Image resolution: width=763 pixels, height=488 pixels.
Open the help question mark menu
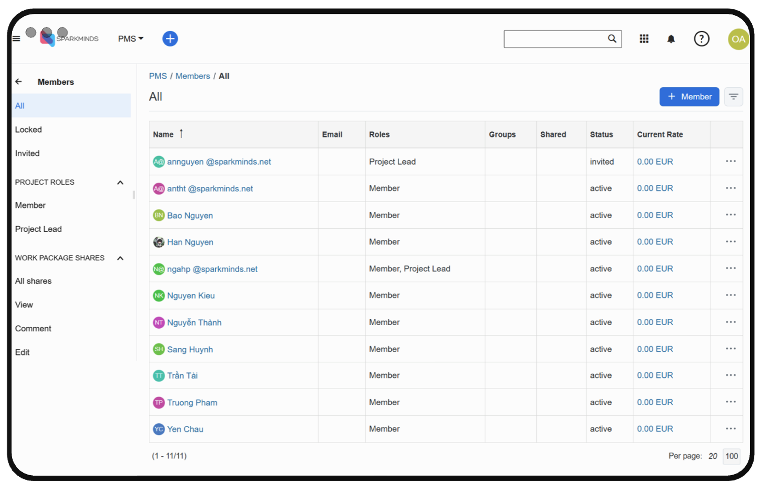click(x=701, y=39)
